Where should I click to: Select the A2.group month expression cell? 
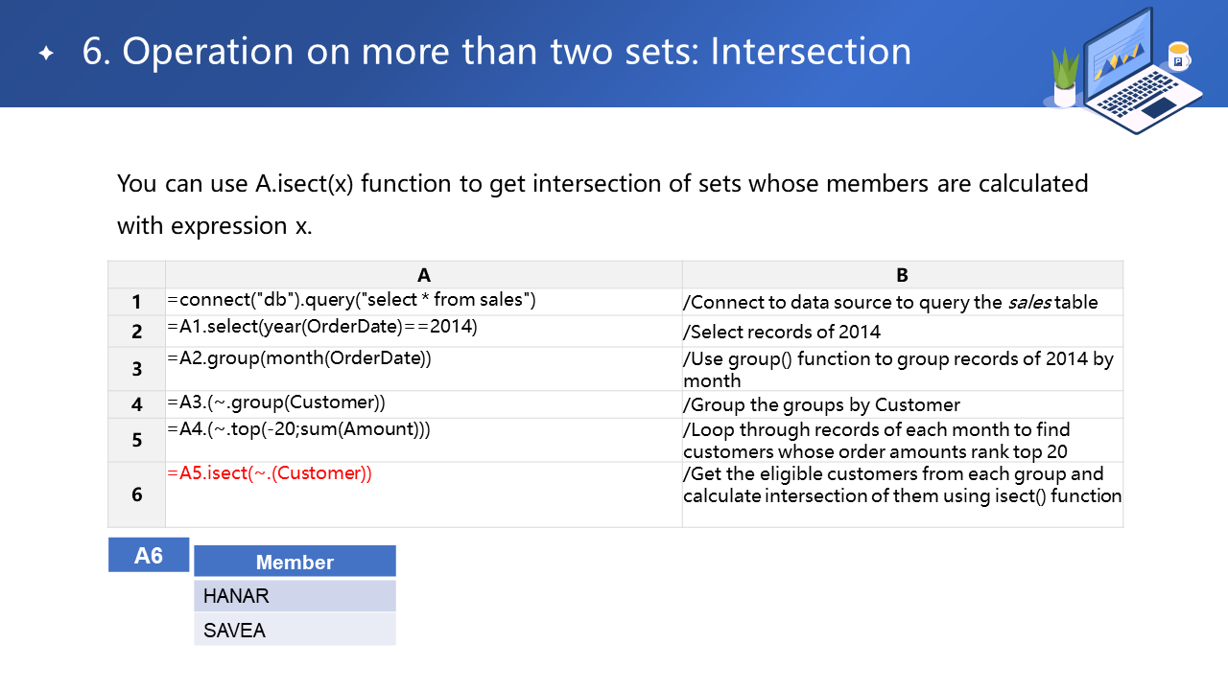pos(423,368)
